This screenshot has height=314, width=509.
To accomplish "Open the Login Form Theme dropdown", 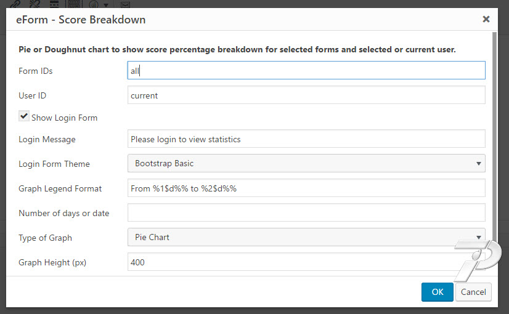I will click(306, 163).
